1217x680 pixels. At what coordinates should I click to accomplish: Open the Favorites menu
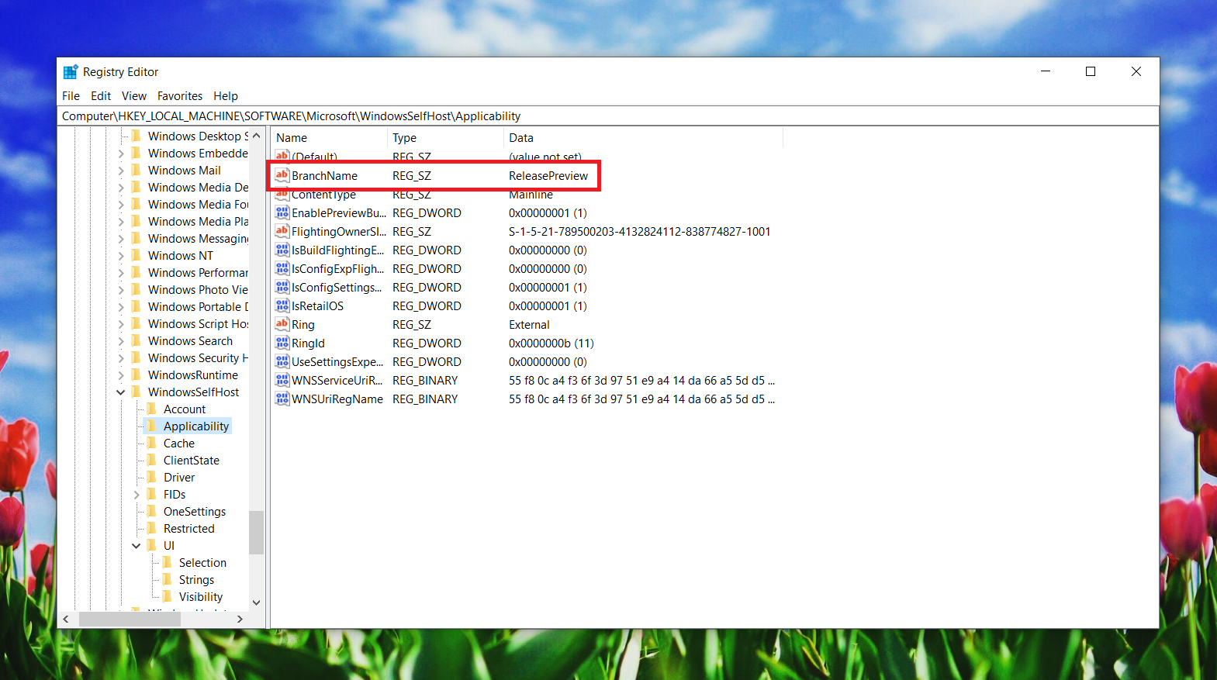(x=180, y=96)
